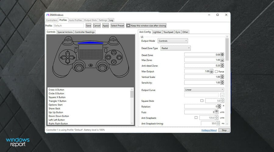Enable the Force checkbox for Max Output

tap(216, 71)
